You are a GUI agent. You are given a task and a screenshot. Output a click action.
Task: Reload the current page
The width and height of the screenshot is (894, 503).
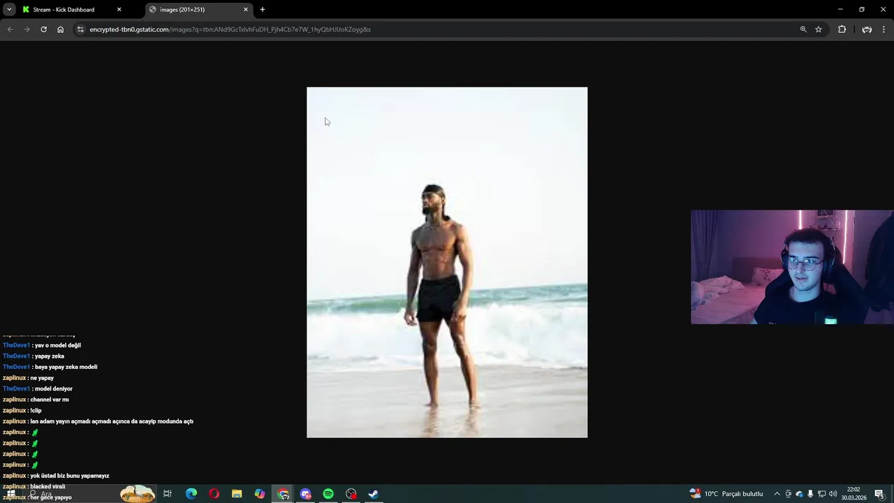tap(43, 29)
